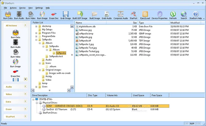Collapse the All Actions sidebar panel

(x=25, y=25)
